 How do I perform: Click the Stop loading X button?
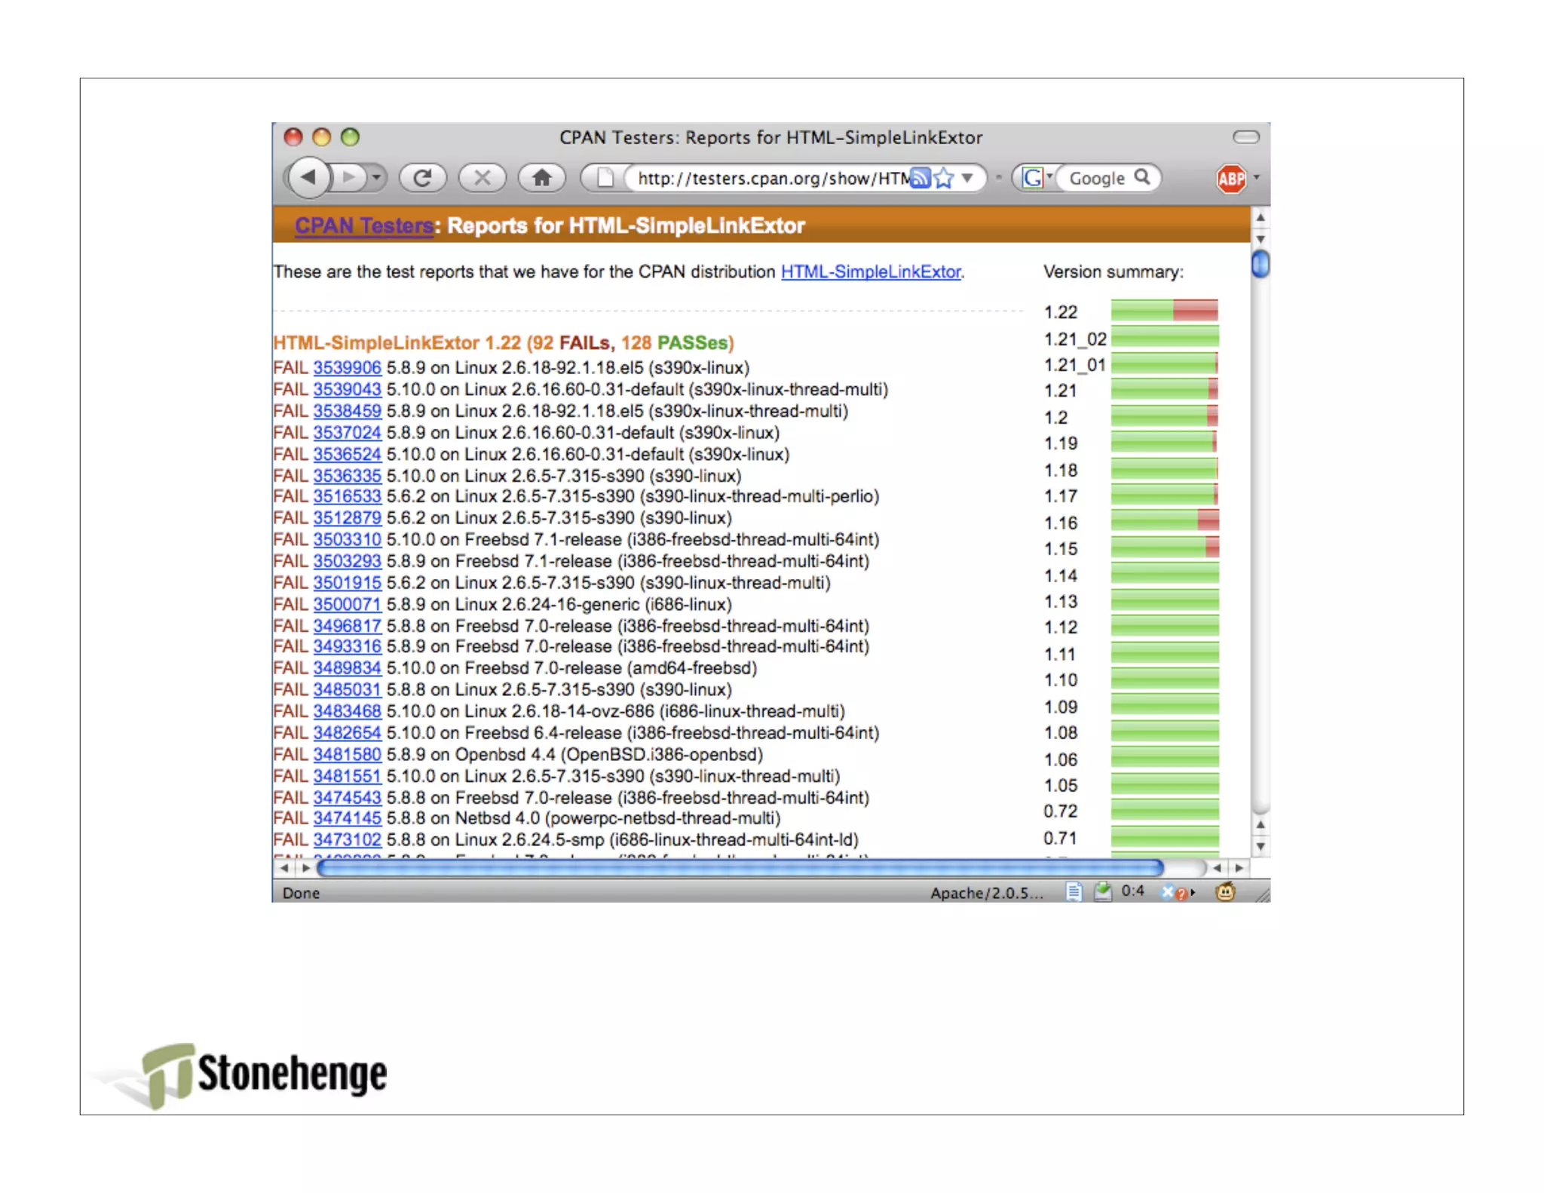(x=482, y=178)
